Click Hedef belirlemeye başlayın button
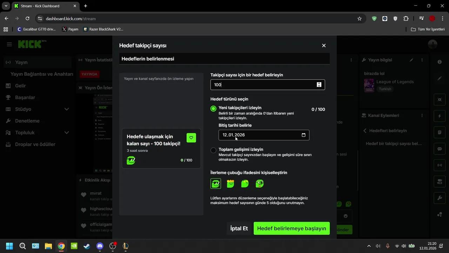The height and width of the screenshot is (253, 449). 291,228
